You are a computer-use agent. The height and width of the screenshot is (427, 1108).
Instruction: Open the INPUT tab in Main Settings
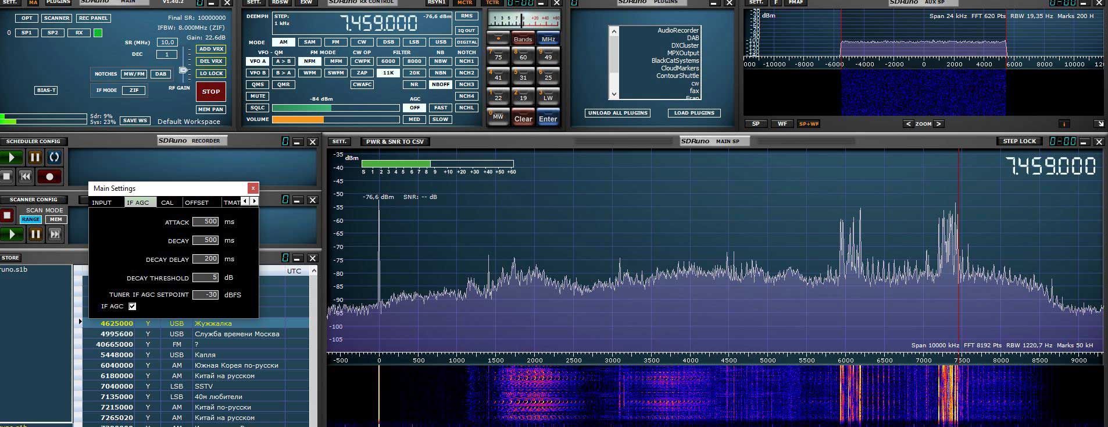(102, 202)
